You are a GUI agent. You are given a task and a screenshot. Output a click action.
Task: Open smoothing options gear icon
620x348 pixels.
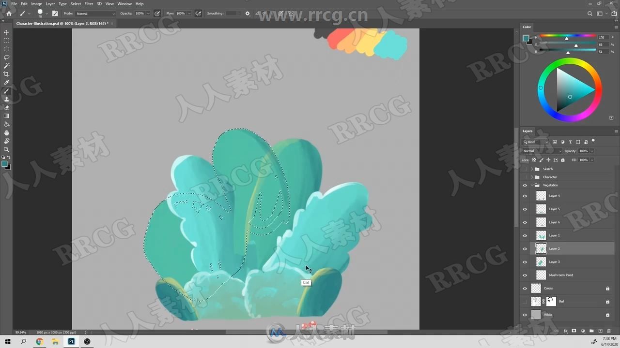(248, 14)
